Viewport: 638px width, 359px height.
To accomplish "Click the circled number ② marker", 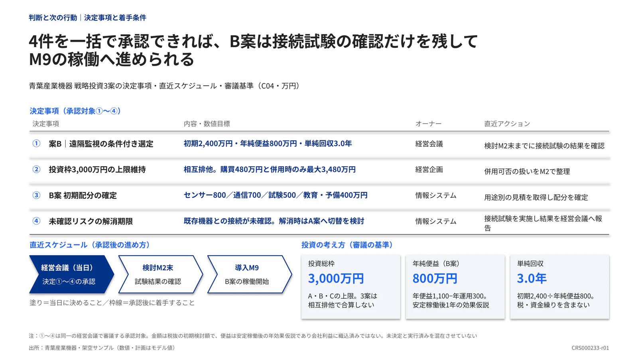I will (x=36, y=170).
